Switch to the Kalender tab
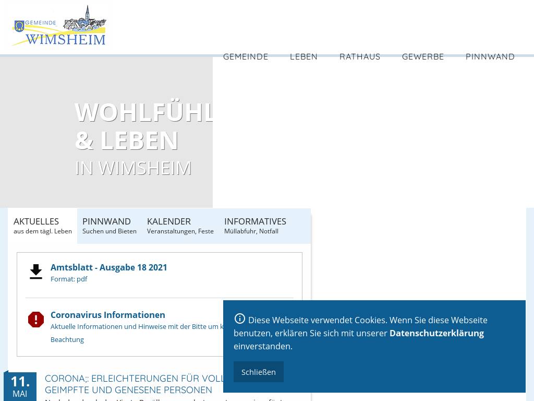Image resolution: width=534 pixels, height=401 pixels. (x=180, y=226)
